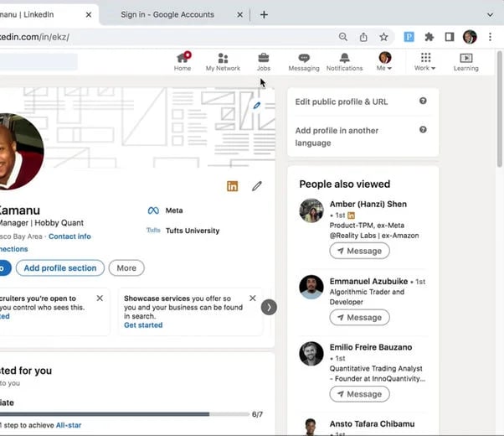Open Notifications bell icon
This screenshot has width=504, height=436.
tap(344, 61)
